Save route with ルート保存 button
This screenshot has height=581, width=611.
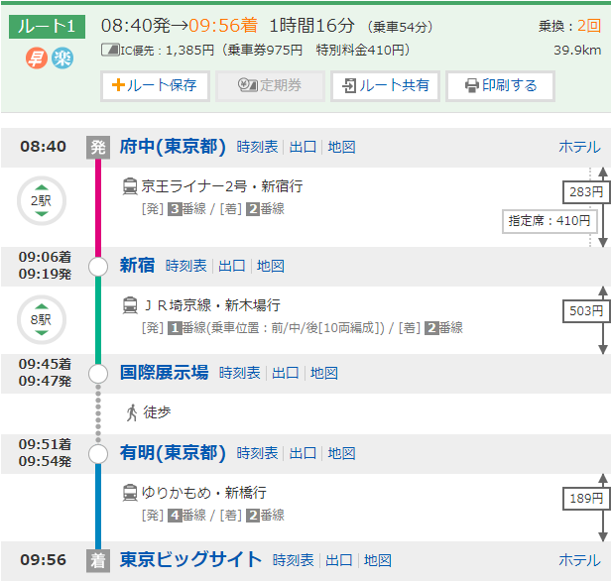154,86
